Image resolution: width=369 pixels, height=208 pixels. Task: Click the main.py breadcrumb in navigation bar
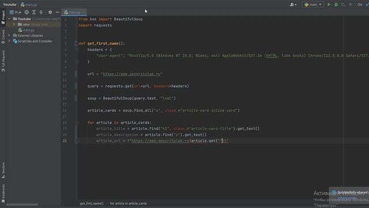29,5
